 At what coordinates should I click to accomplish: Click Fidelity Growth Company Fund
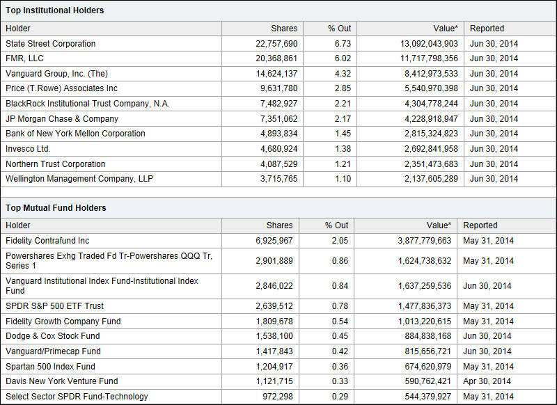pyautogui.click(x=63, y=321)
